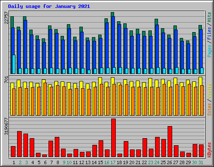Select day label 14
214x167 pixels.
[94, 162]
